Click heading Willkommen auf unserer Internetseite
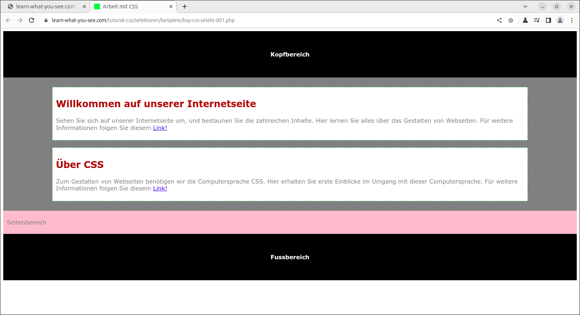Image resolution: width=580 pixels, height=315 pixels. [x=156, y=104]
